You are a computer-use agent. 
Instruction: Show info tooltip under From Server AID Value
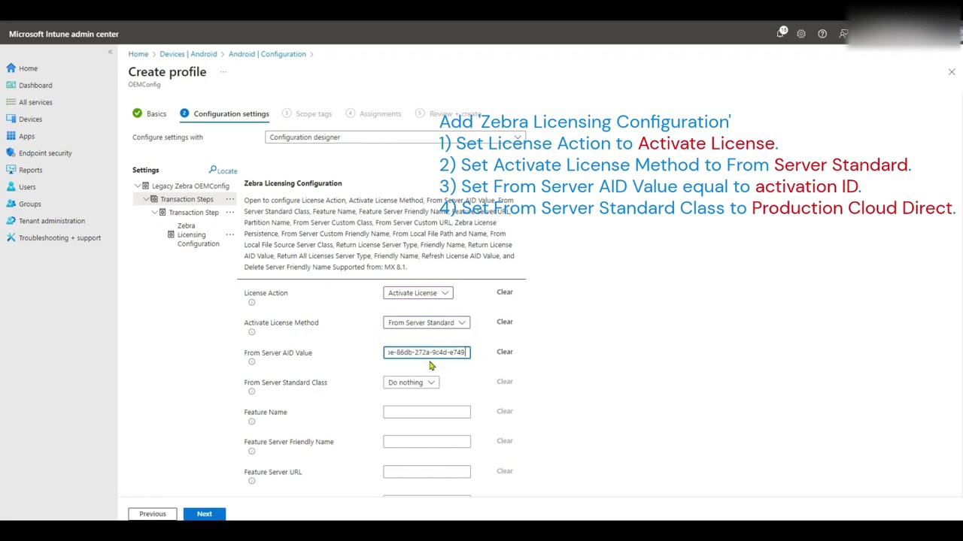point(252,361)
